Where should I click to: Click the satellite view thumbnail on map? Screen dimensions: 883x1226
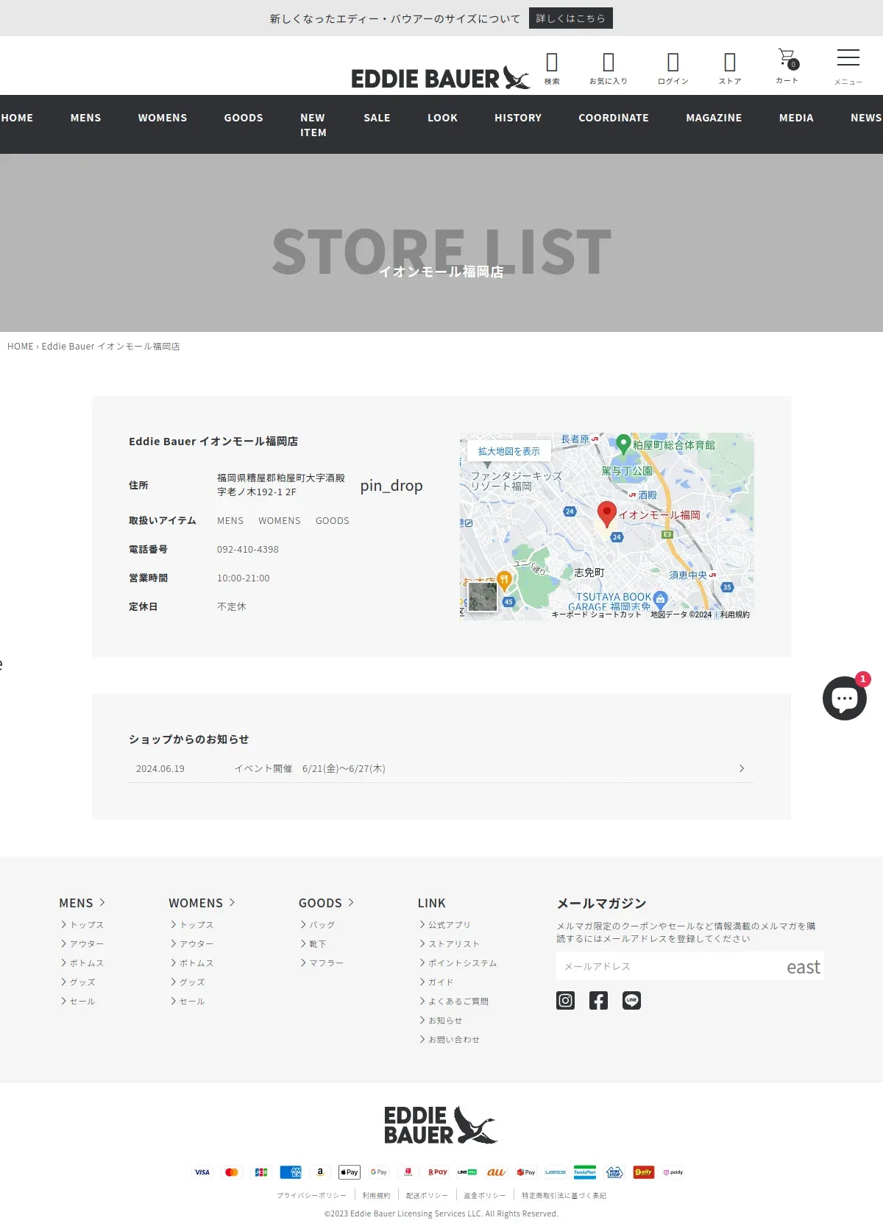tap(483, 595)
